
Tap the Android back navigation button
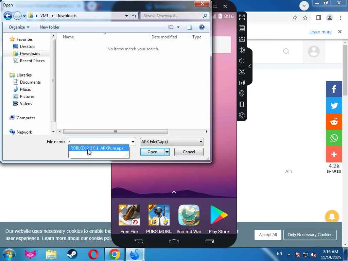(139, 241)
